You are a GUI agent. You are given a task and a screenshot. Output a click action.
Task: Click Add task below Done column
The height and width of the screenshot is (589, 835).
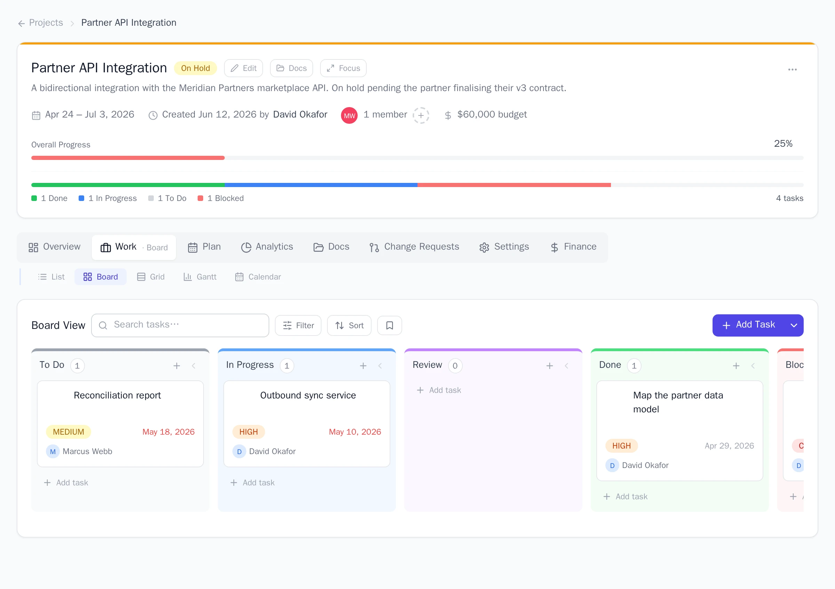(x=626, y=497)
